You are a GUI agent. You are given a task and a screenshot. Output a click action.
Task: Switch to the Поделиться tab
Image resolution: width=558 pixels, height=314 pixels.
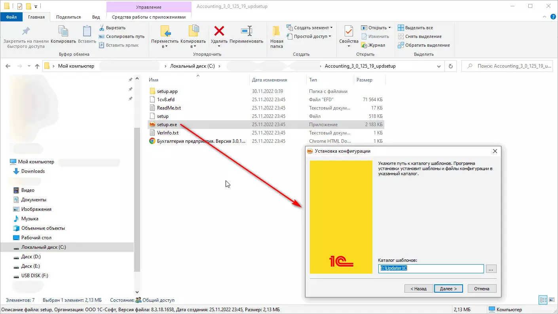pos(68,17)
